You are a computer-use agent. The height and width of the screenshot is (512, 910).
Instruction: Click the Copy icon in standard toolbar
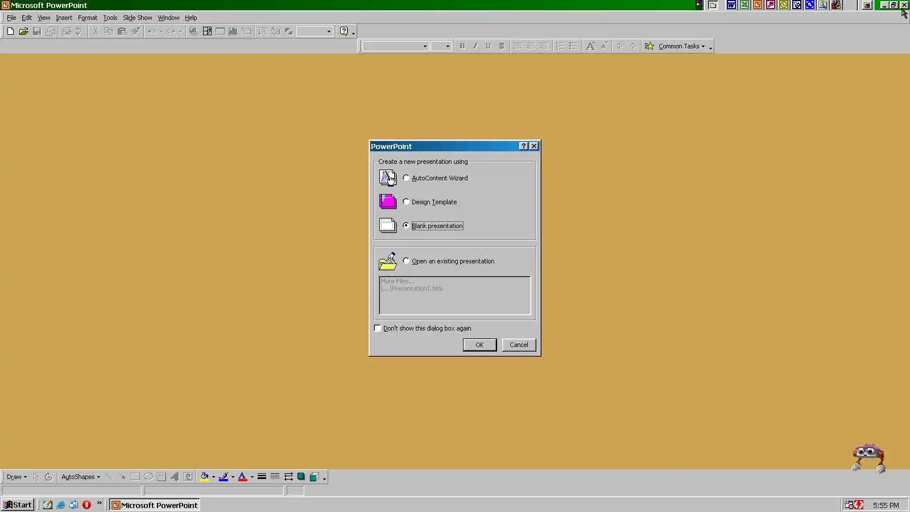[x=109, y=31]
